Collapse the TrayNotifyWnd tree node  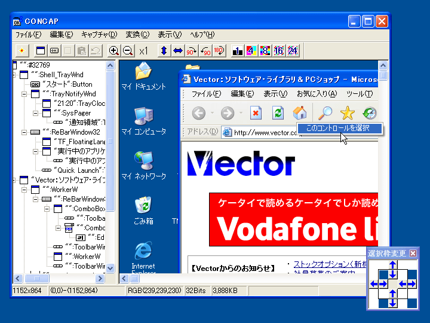[x=24, y=95]
